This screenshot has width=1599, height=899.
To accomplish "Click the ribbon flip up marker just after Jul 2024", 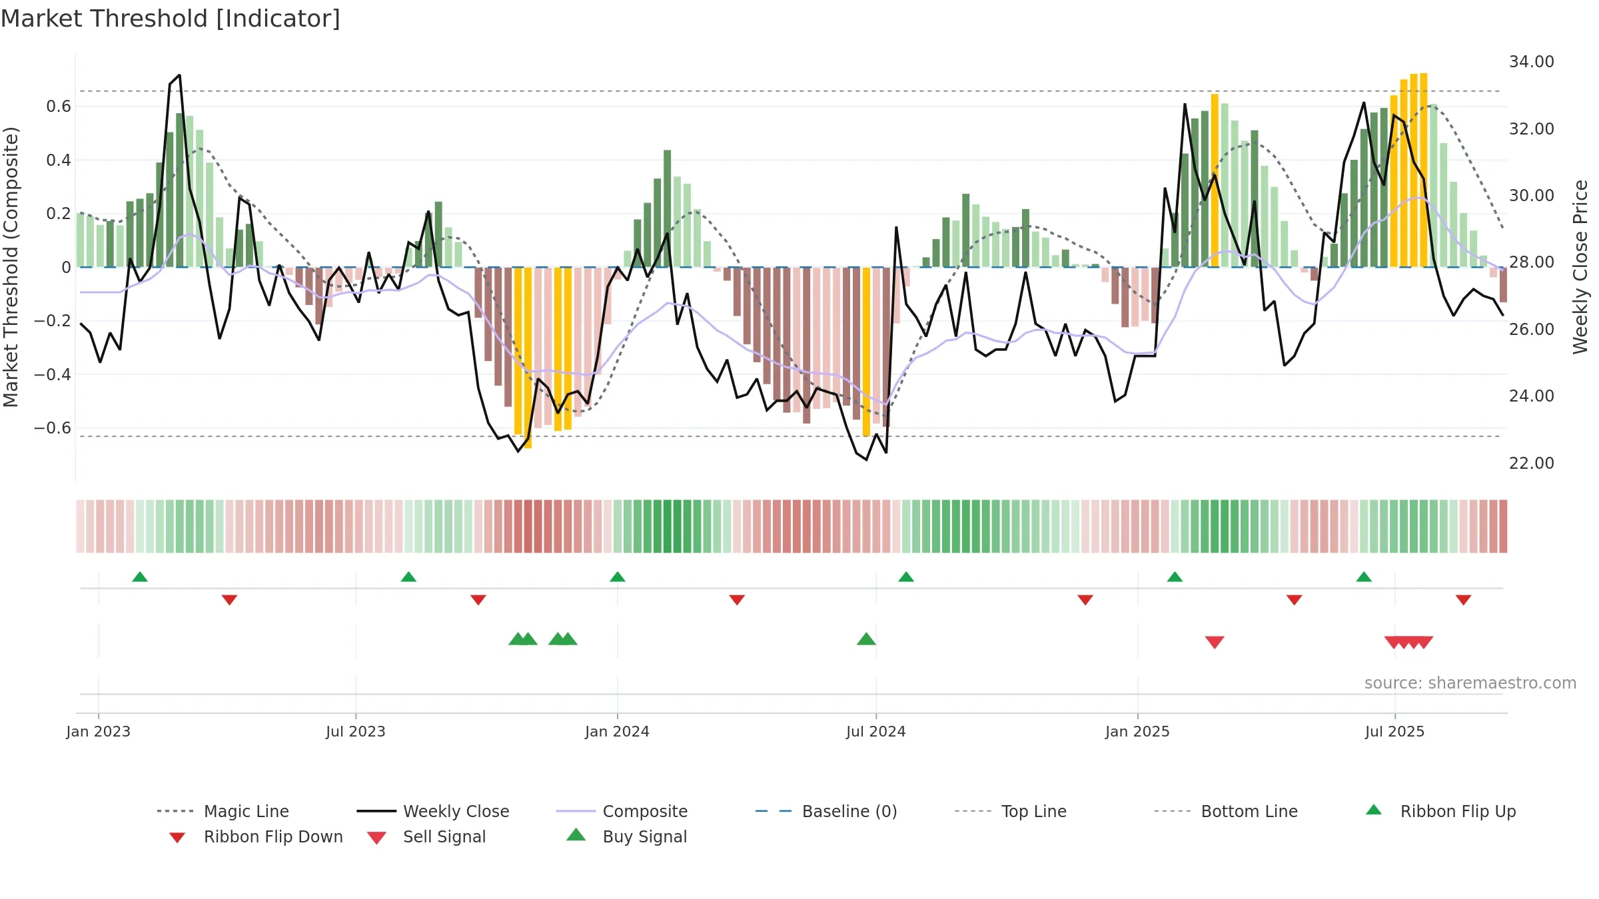I will point(906,577).
